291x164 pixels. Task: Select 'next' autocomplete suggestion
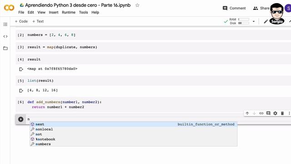point(133,124)
